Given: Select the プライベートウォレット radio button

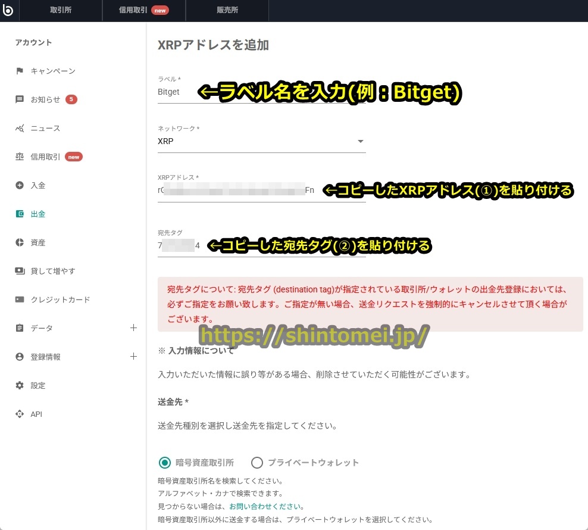Looking at the screenshot, I should pos(257,463).
